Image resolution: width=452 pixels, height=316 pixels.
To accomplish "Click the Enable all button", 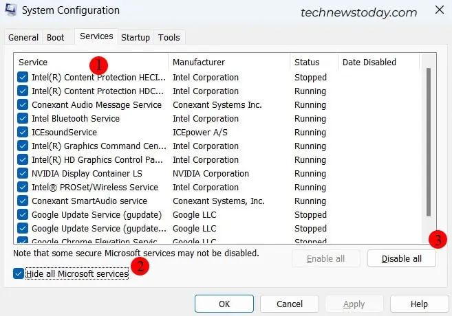I will 325,259.
